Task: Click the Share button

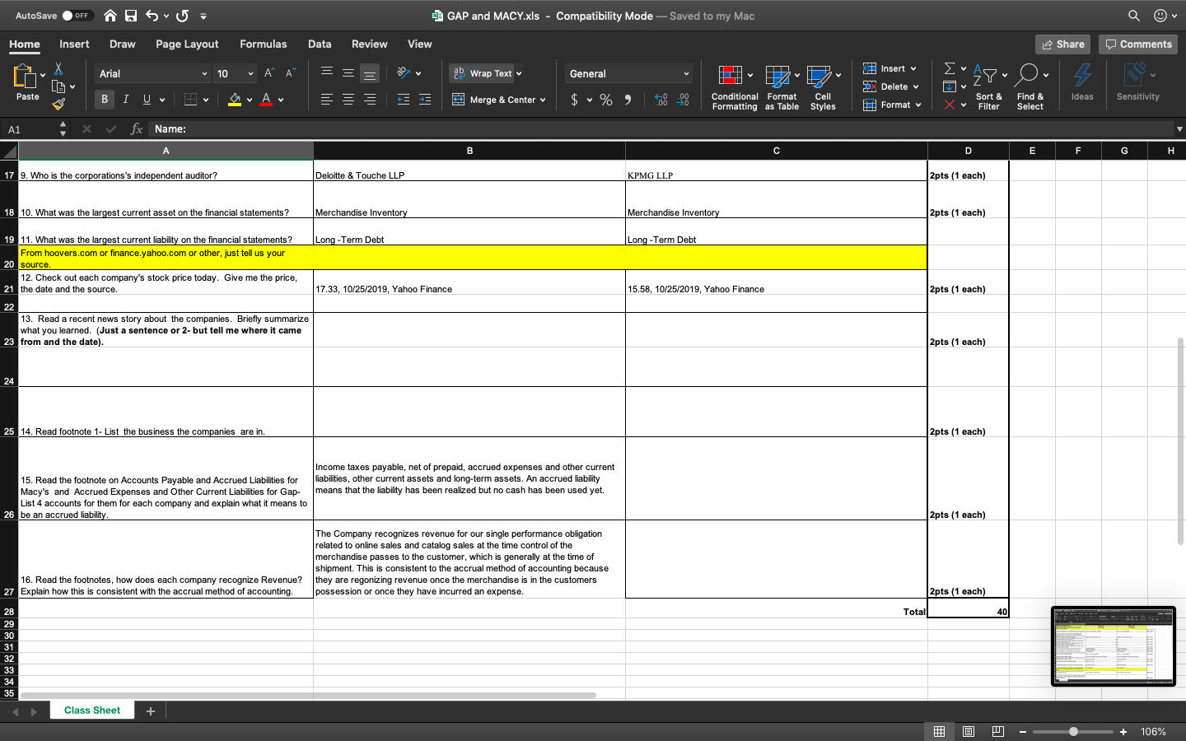Action: [x=1062, y=44]
